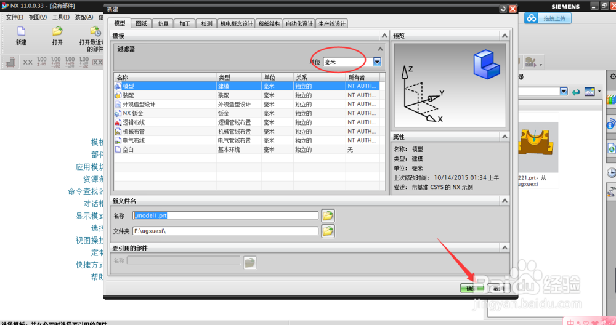Click the 新建 new file toolbar icon
Image resolution: width=616 pixels, height=325 pixels.
(x=21, y=31)
